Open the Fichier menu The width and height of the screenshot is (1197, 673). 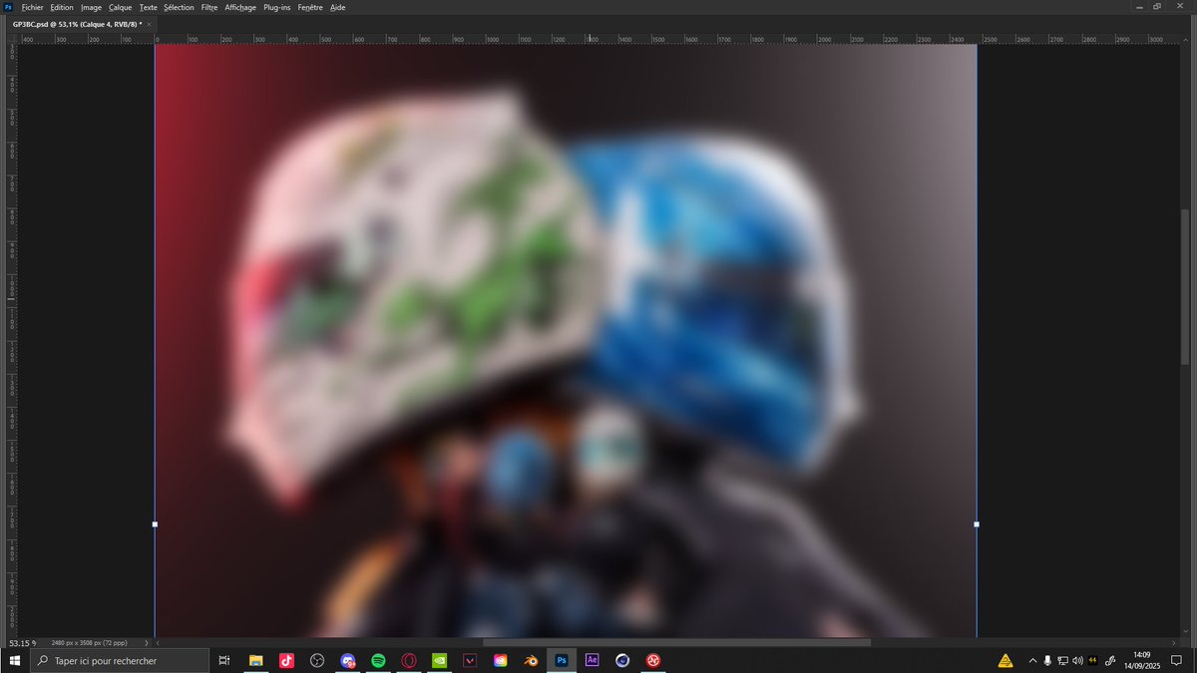(x=32, y=7)
